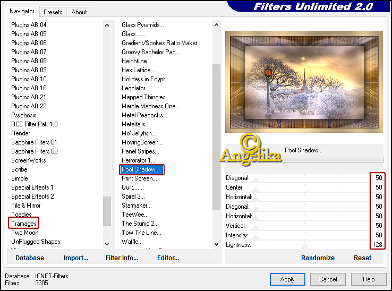Select RCS Filter Pak 1.0
Image resolution: width=392 pixels, height=291 pixels.
(x=34, y=124)
